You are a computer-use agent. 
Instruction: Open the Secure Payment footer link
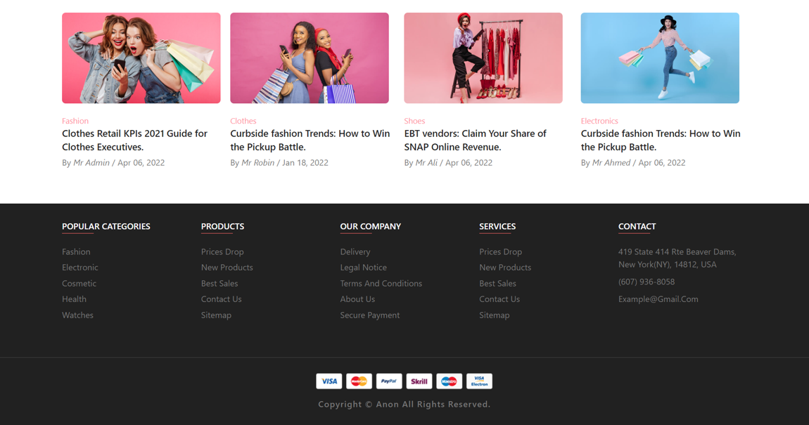tap(369, 315)
